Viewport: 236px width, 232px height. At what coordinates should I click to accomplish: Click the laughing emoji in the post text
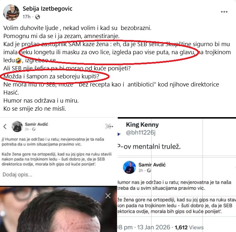pos(18,60)
